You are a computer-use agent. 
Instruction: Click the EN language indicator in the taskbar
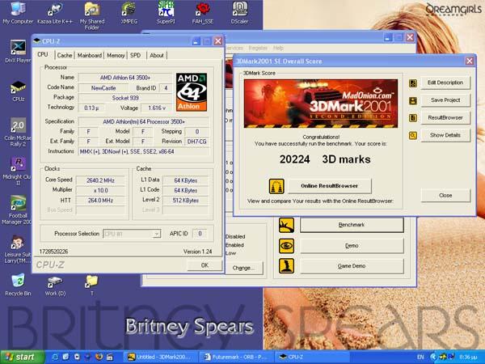coord(420,358)
